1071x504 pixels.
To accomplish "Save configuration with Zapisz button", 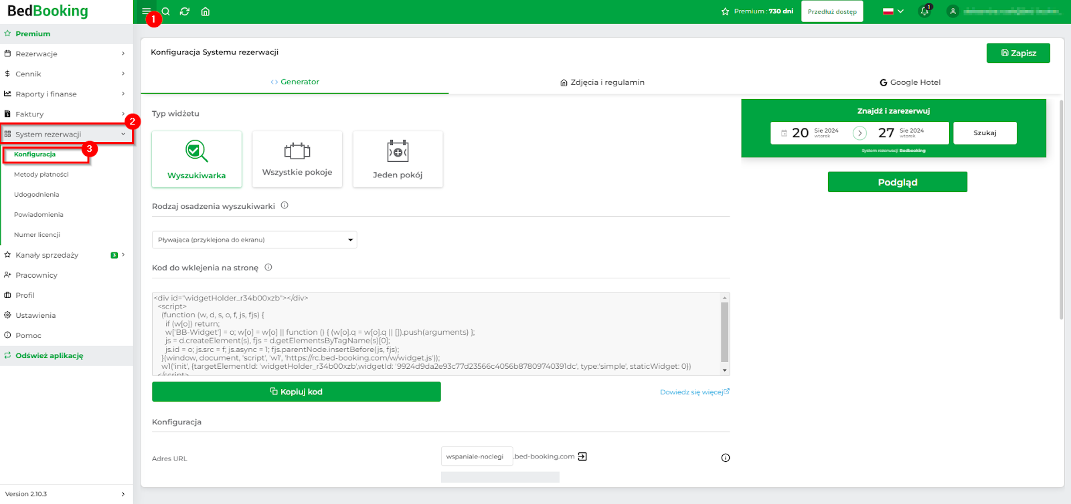I will (1018, 53).
